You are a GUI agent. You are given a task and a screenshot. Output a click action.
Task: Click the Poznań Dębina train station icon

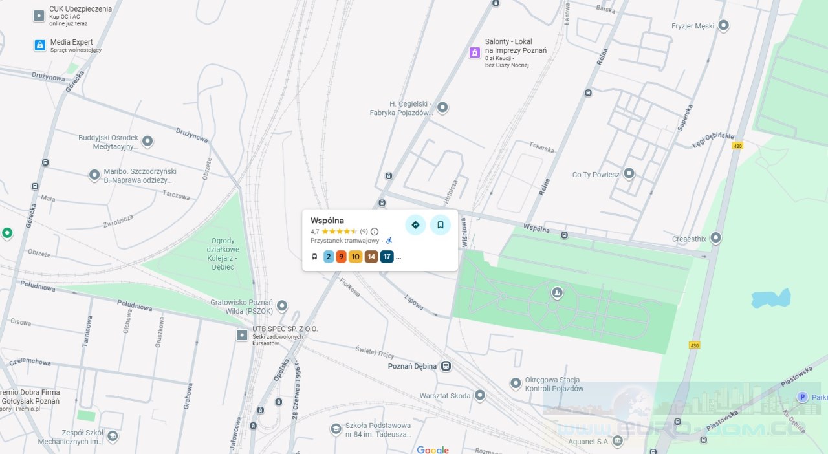coord(446,366)
